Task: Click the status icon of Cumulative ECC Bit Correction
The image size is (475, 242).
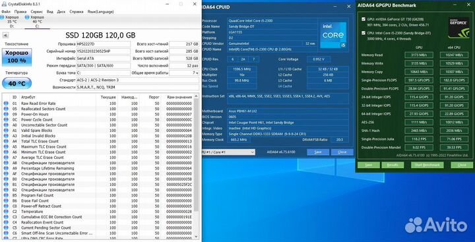Action: point(6,217)
